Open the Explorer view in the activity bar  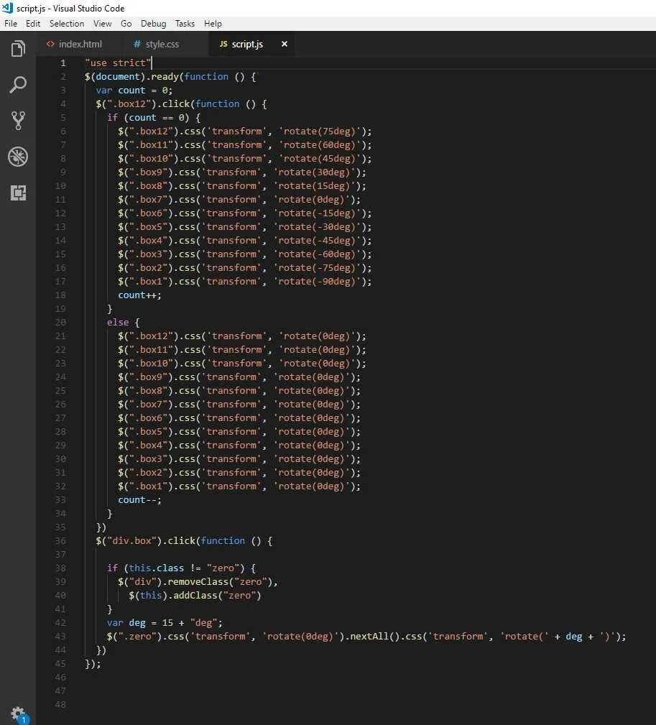pyautogui.click(x=18, y=49)
